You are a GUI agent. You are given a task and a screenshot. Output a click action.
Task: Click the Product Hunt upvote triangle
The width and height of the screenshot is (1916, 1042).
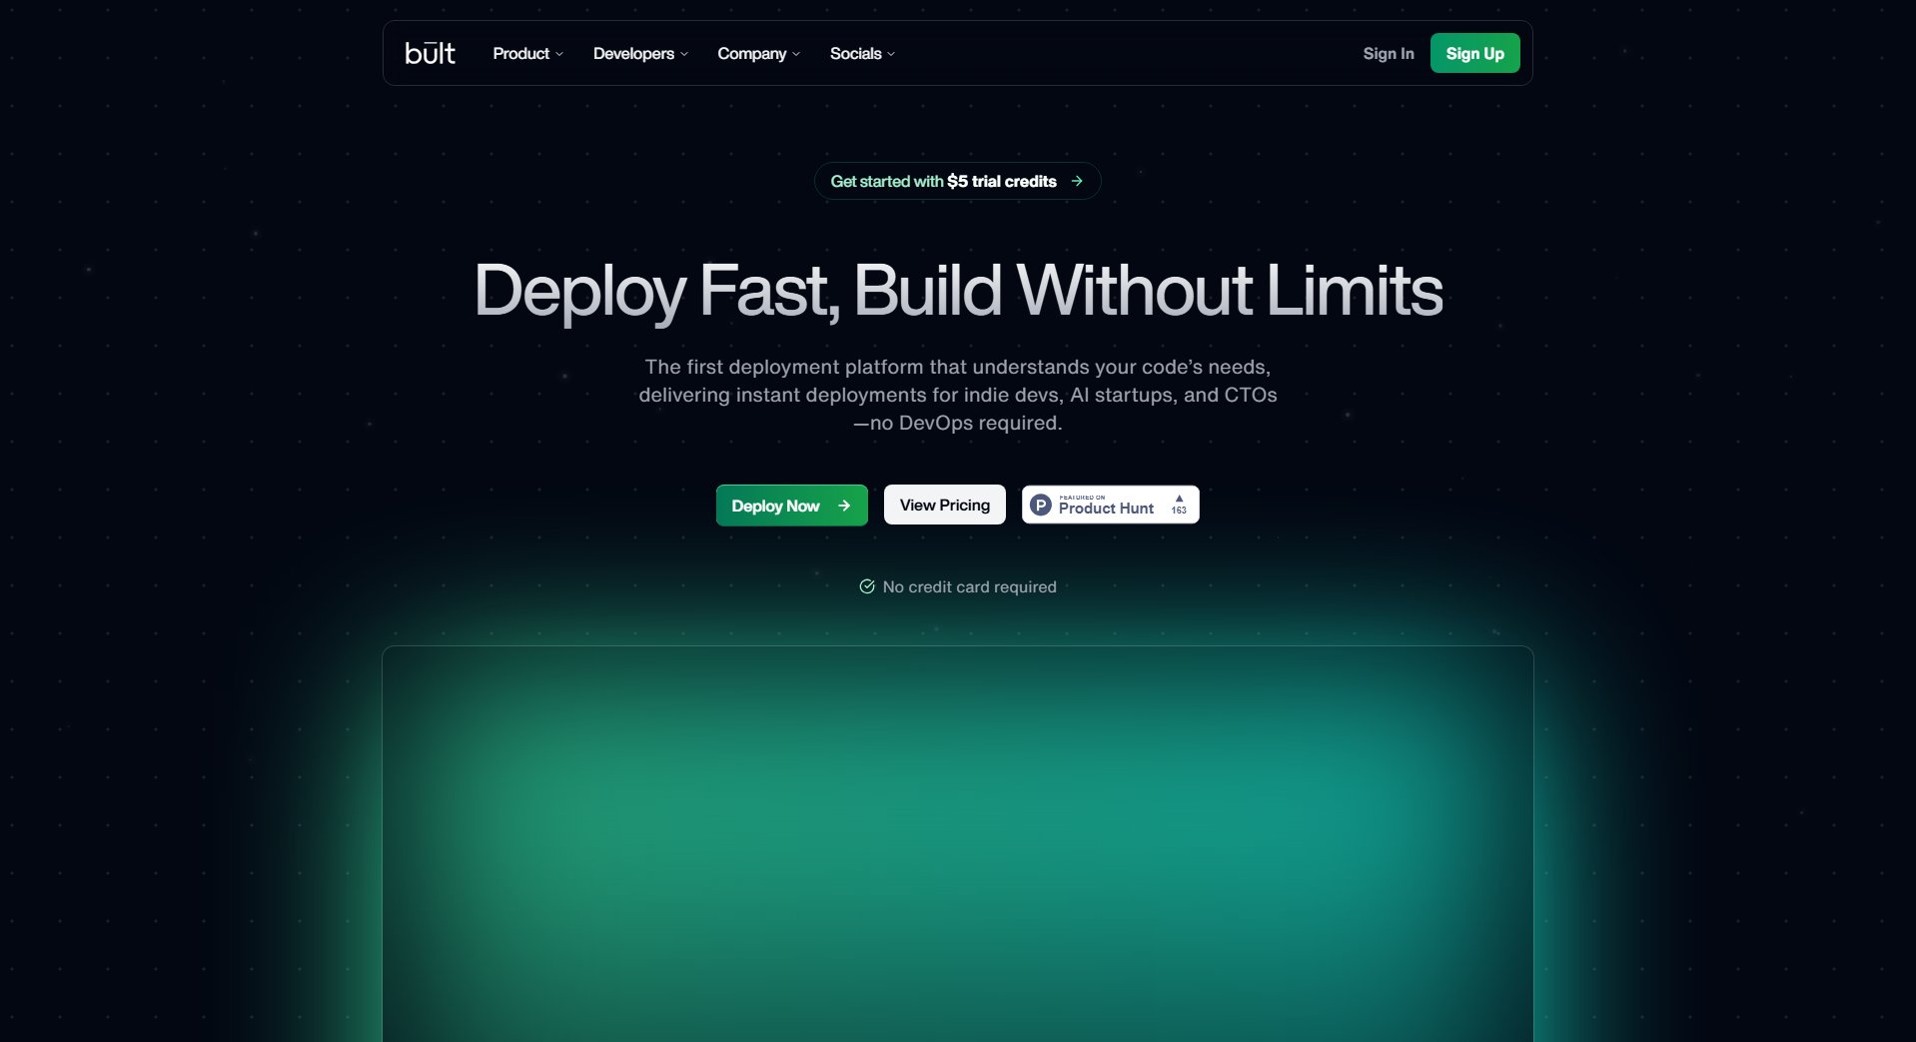(1179, 499)
